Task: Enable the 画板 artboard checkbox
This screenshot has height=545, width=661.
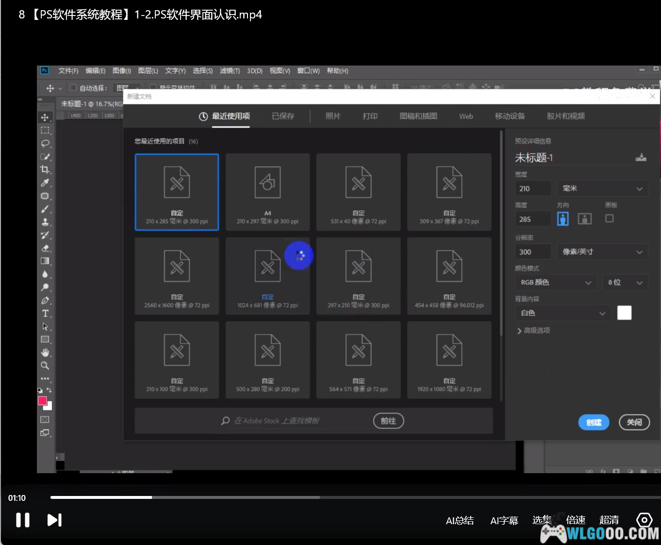Action: (x=610, y=218)
